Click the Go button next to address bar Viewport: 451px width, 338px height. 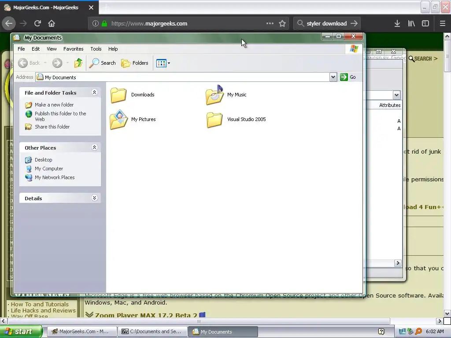tap(348, 77)
